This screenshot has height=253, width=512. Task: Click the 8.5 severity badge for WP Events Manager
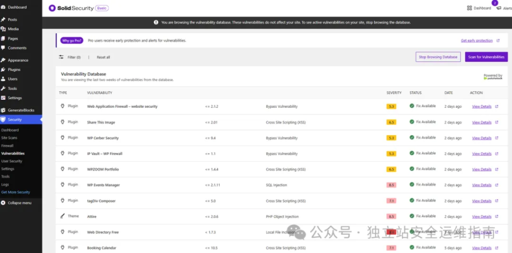tap(391, 185)
